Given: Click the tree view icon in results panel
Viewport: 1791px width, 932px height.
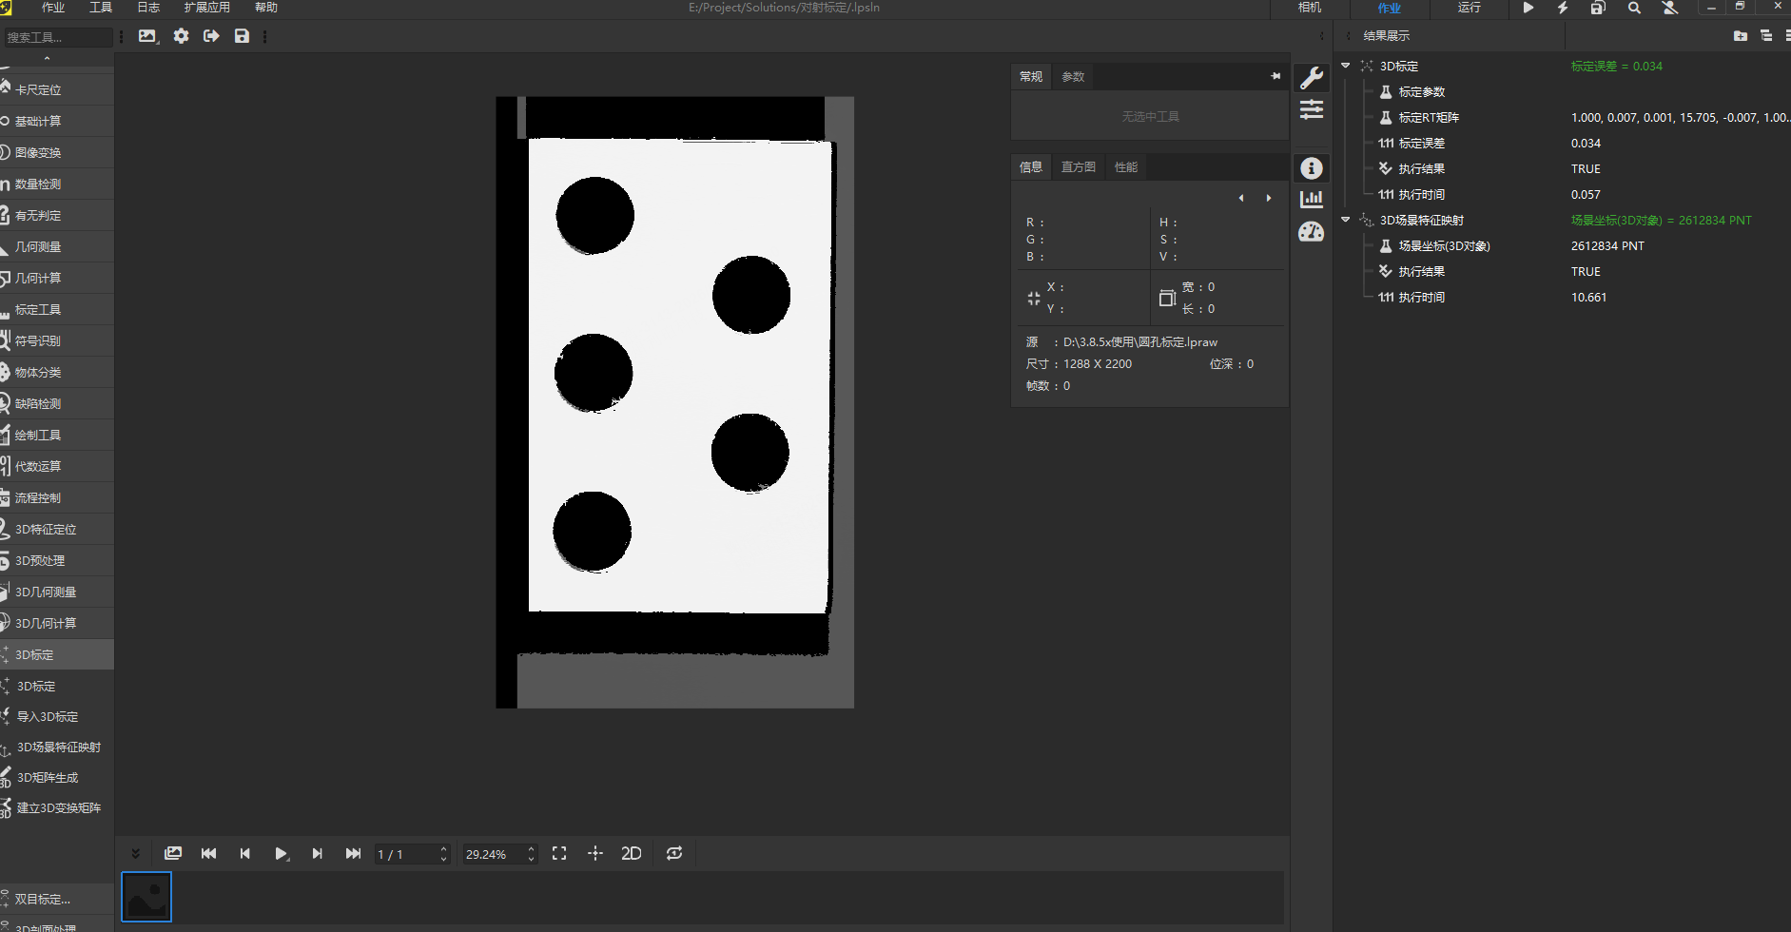Looking at the screenshot, I should point(1766,36).
